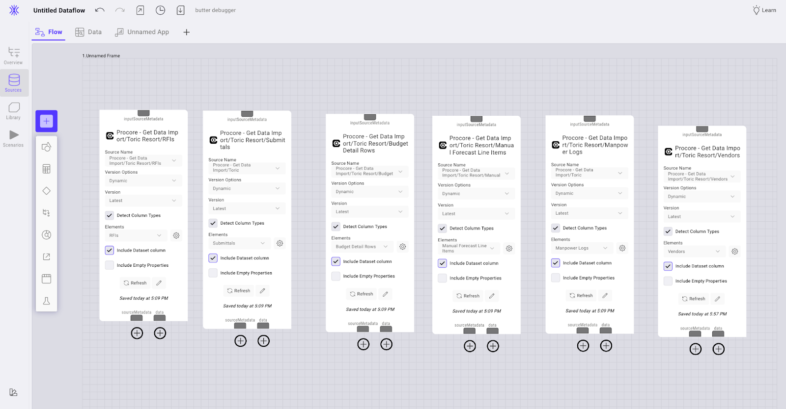The image size is (786, 409).
Task: Click Refresh on RFIs card
Action: click(135, 283)
